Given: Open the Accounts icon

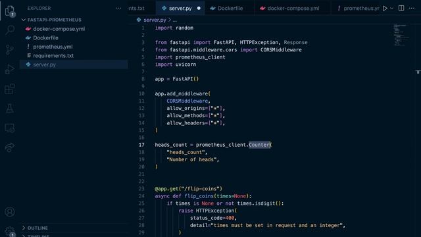Looking at the screenshot, I should 10,212.
